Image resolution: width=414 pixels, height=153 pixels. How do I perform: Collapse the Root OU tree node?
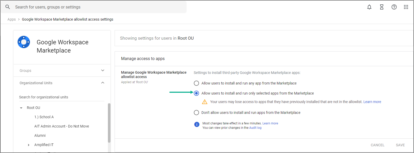pos(21,108)
